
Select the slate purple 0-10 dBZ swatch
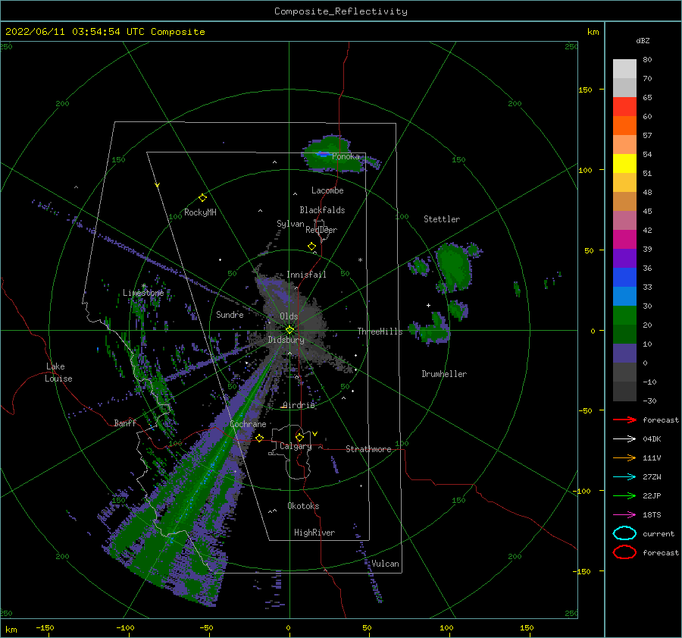(624, 353)
